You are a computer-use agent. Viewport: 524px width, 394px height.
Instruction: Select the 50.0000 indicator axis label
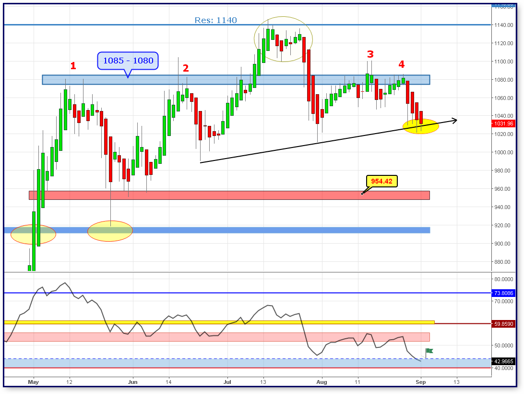pos(504,345)
